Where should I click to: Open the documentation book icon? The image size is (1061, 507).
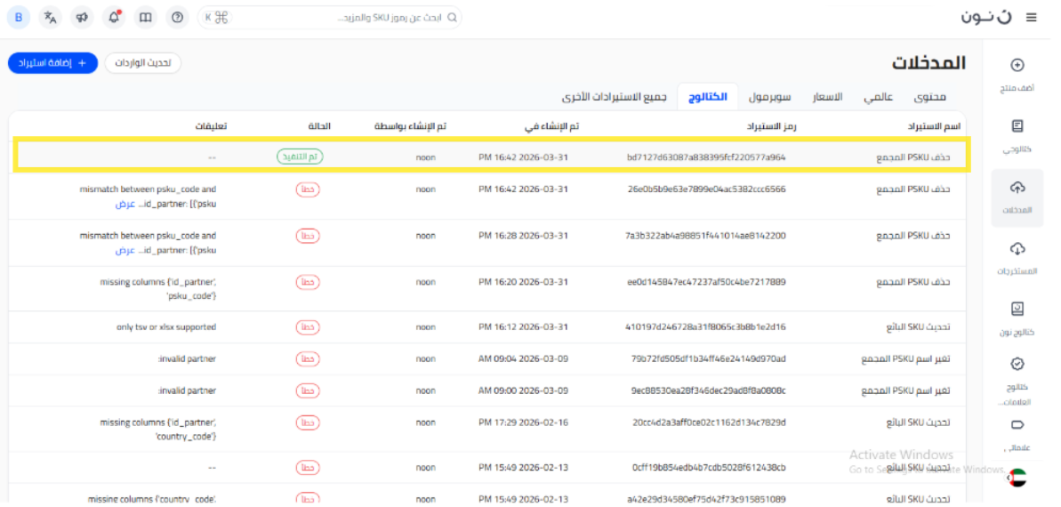[146, 18]
